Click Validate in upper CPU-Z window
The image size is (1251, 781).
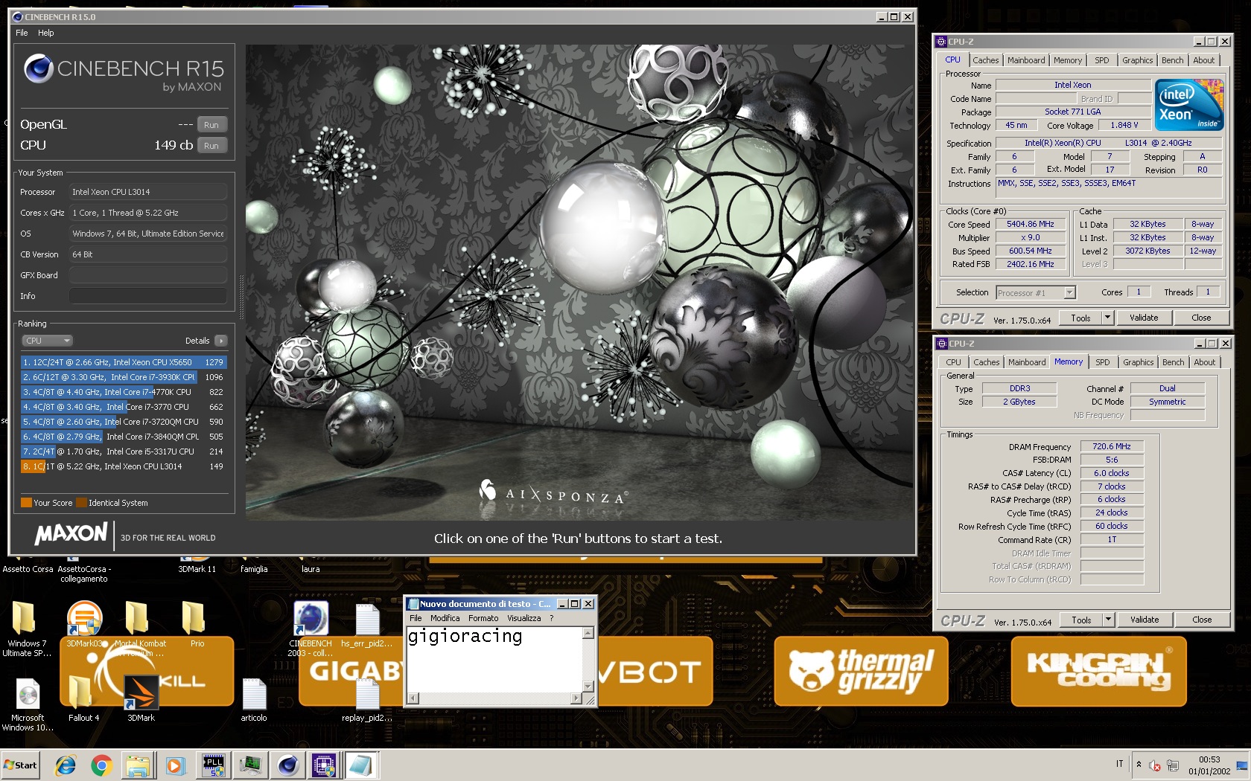[x=1144, y=318]
